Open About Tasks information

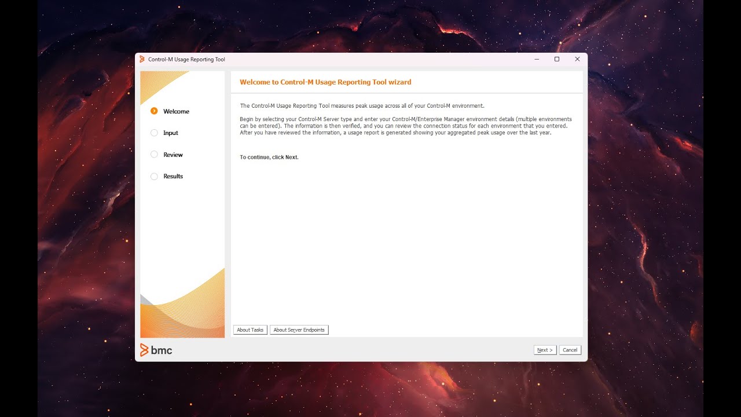click(x=250, y=330)
